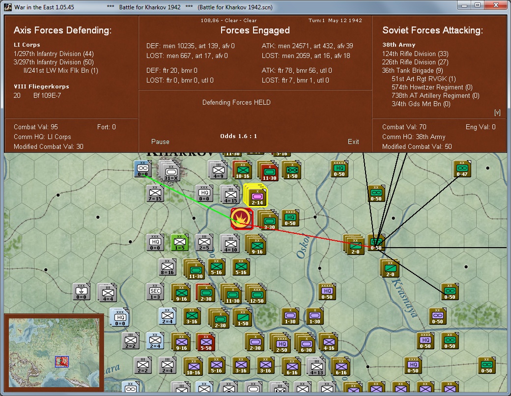
Task: Expand the Soviet attacker list with [v]
Action: pos(497,113)
